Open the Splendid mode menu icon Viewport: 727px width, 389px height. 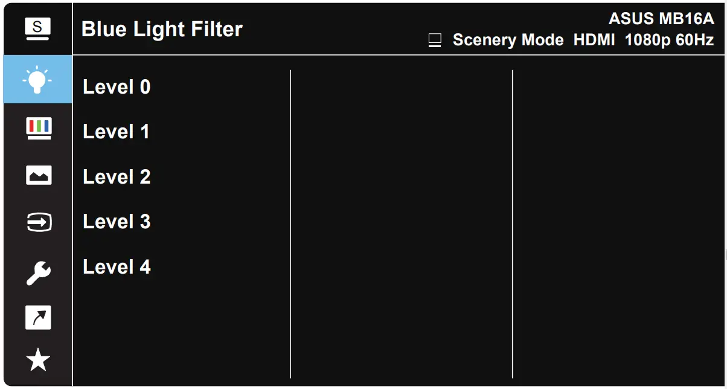point(37,27)
